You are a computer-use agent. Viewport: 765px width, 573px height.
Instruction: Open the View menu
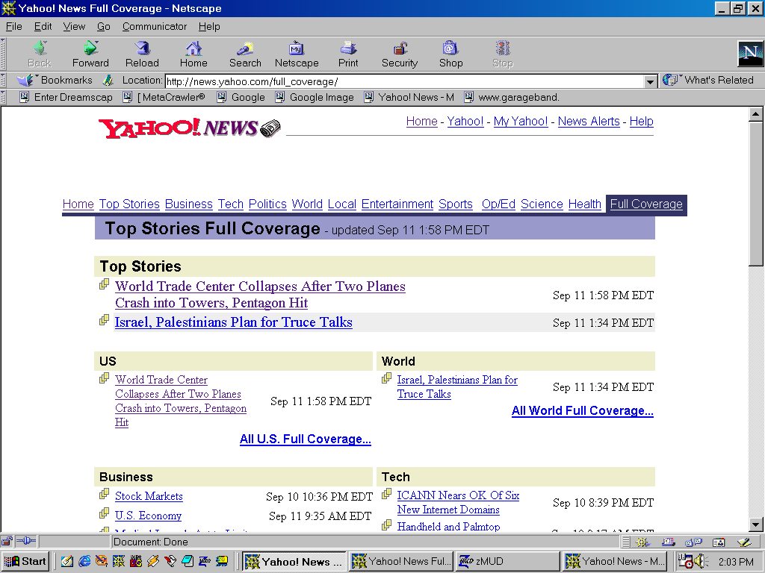74,26
